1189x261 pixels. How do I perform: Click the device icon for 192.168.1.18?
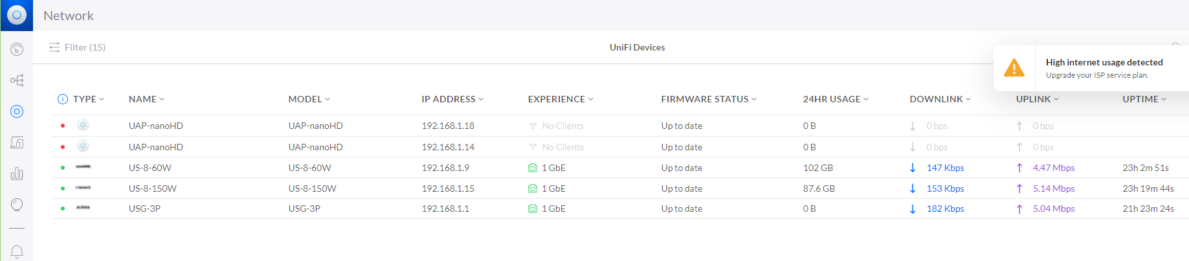tap(83, 126)
